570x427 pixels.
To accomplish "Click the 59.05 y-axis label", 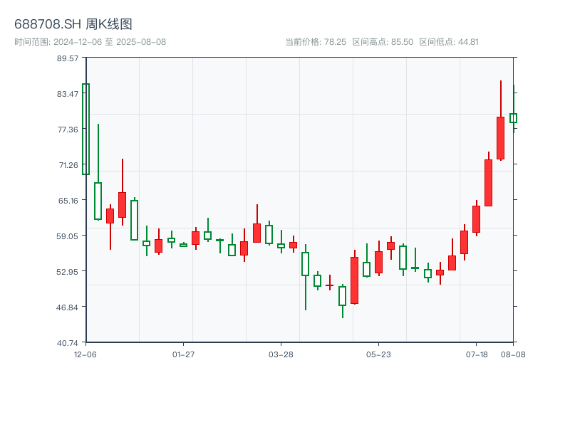I will coord(68,236).
